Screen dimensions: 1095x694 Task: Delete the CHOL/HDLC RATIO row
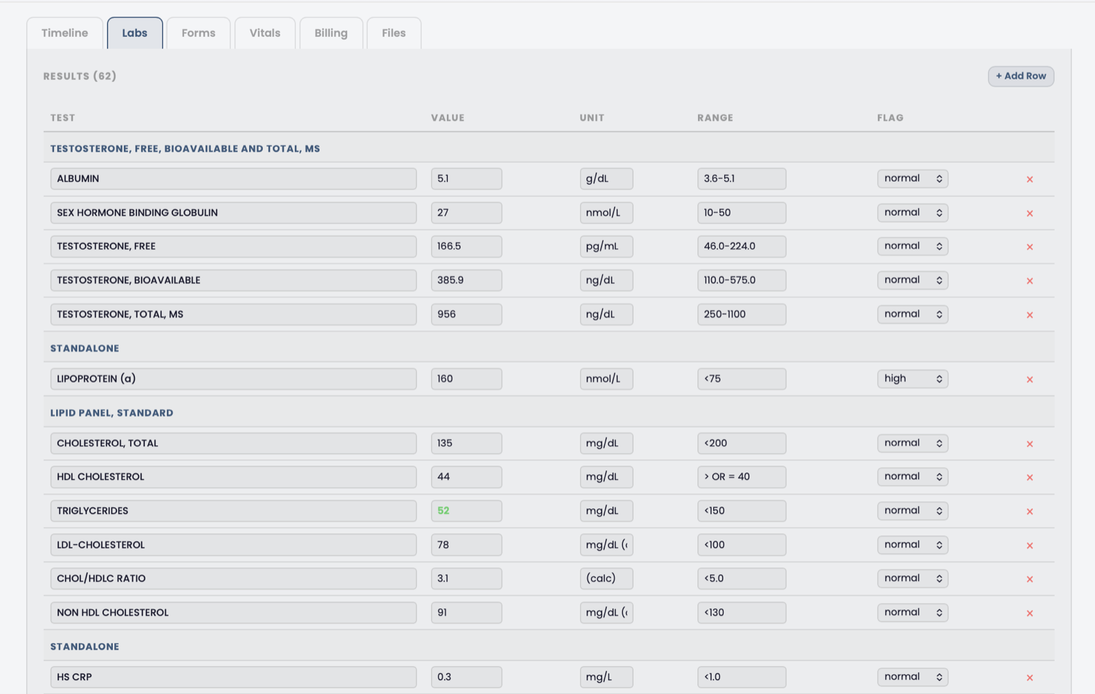click(x=1029, y=580)
